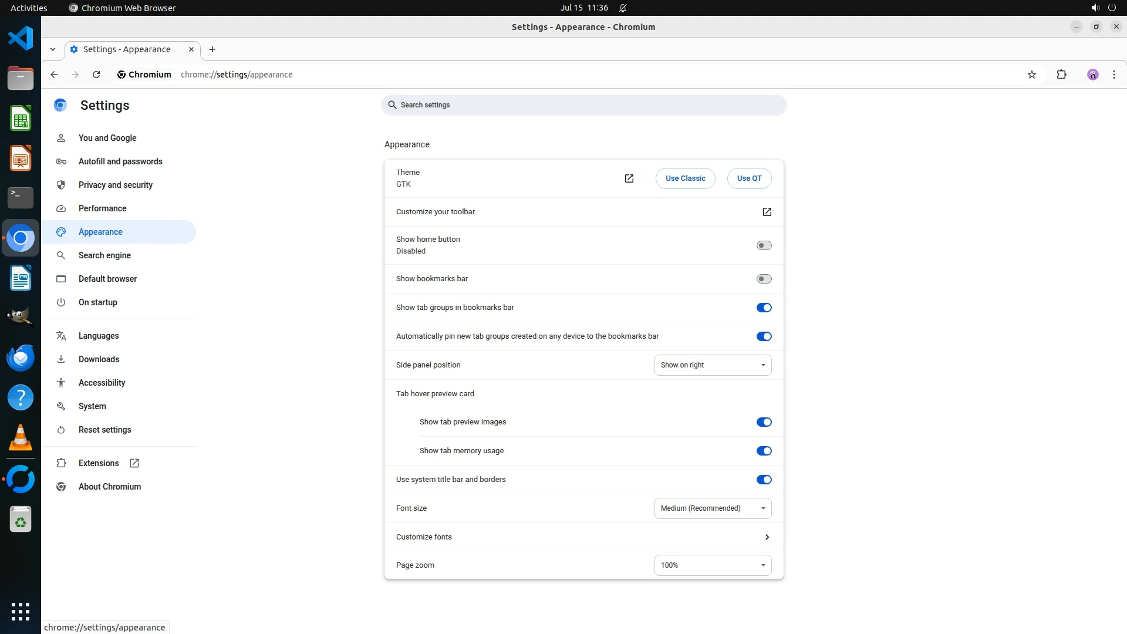The image size is (1127, 634).
Task: Click the Use QT theme button
Action: pos(749,178)
